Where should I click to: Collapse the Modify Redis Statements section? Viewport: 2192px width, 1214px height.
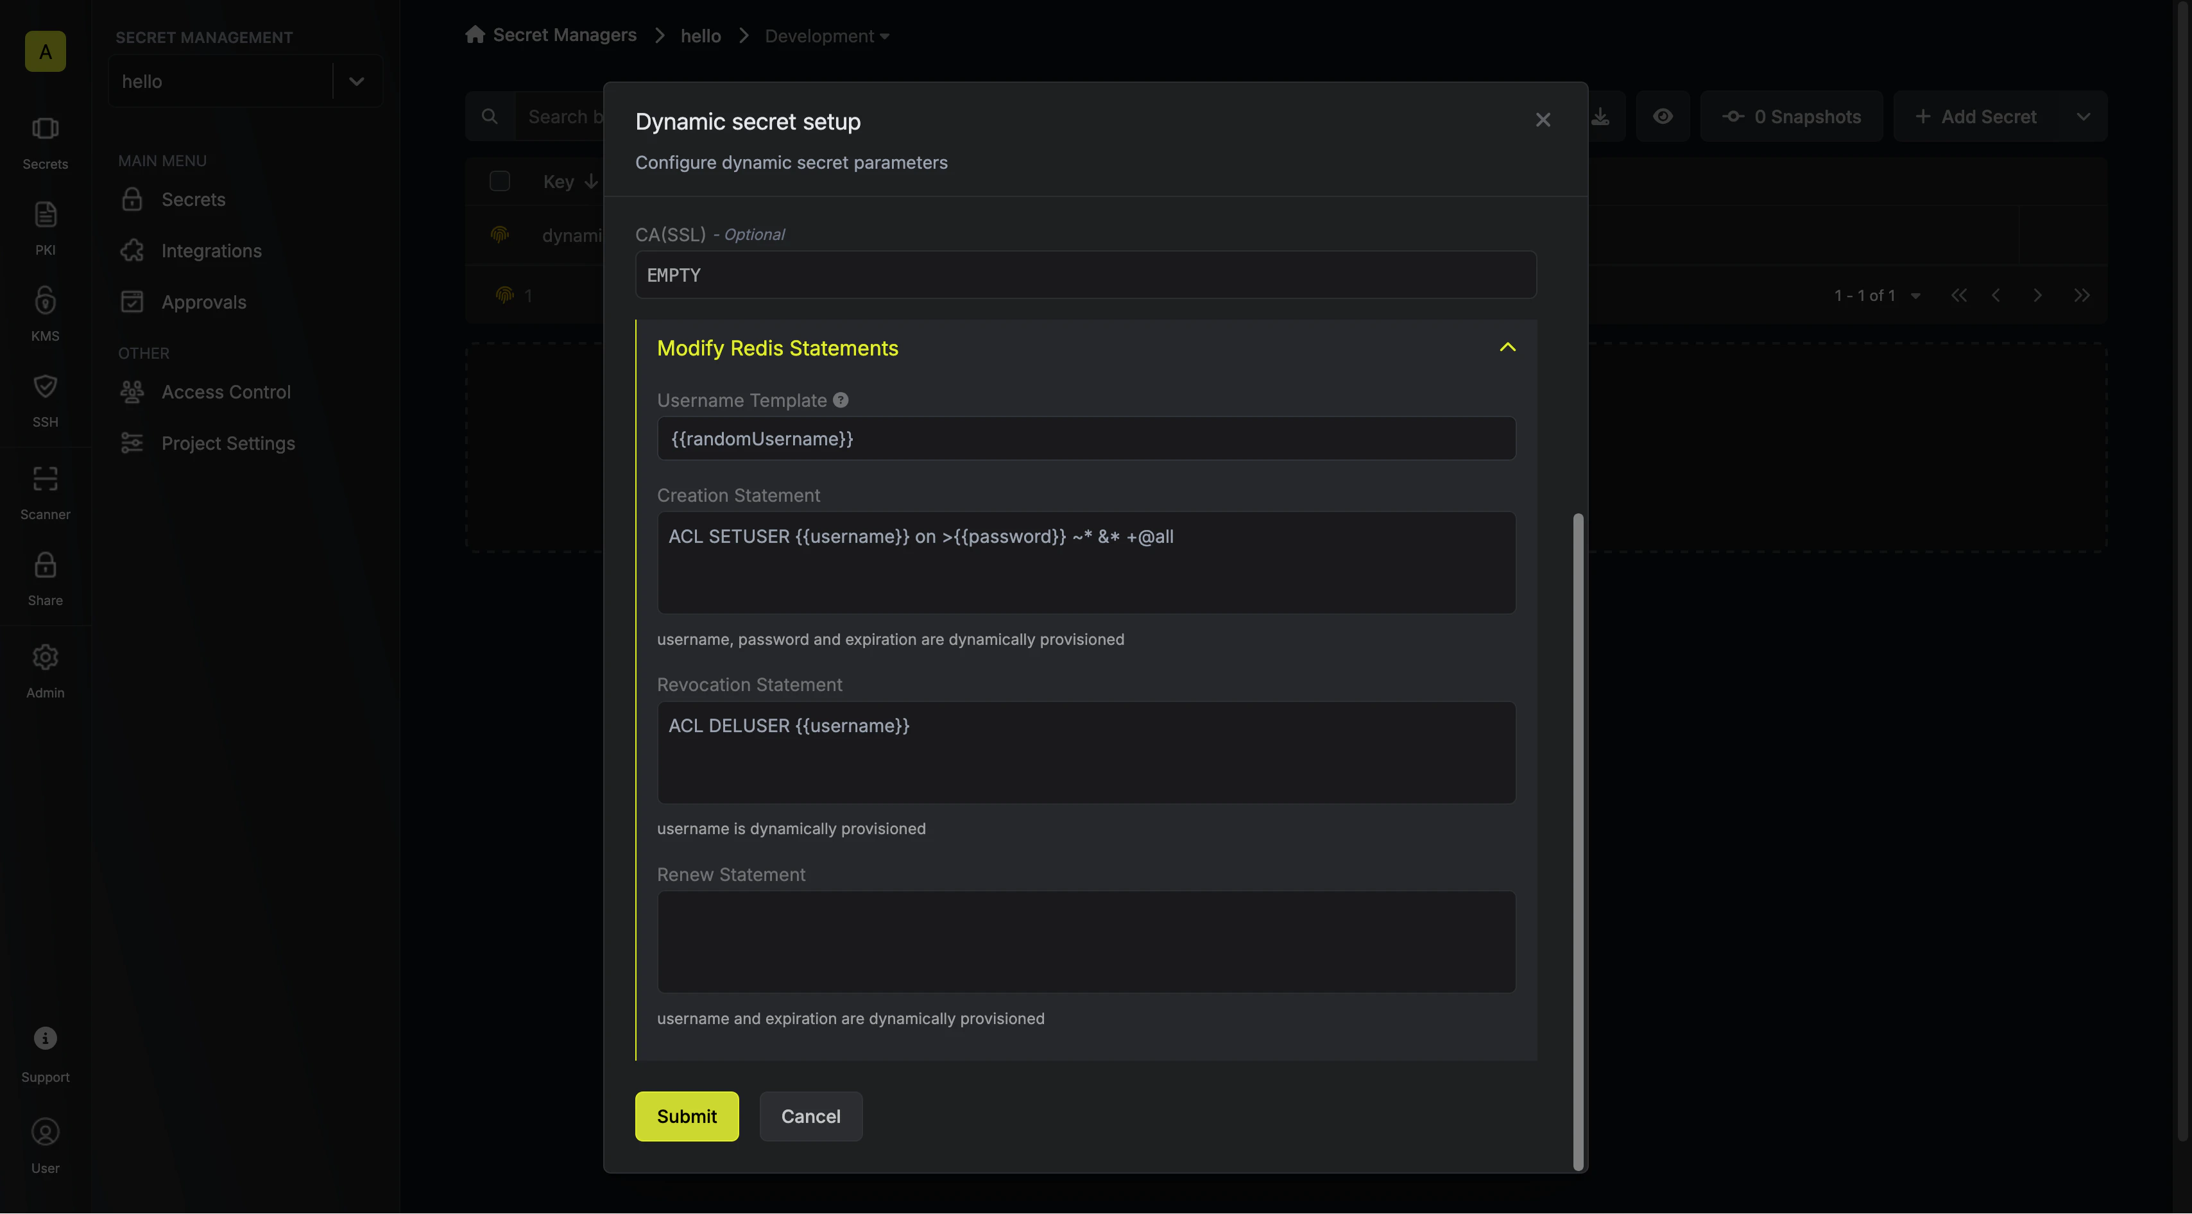click(1507, 347)
